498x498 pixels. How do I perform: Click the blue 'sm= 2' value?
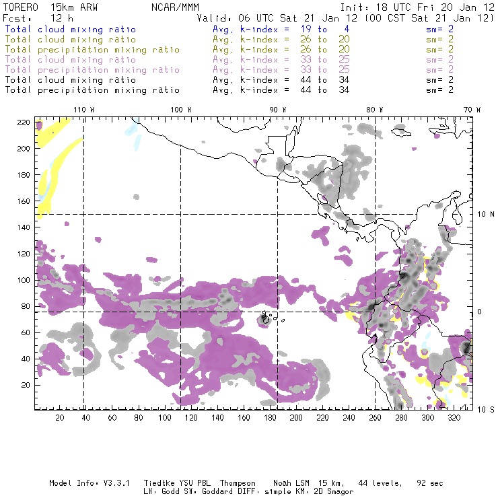point(439,29)
